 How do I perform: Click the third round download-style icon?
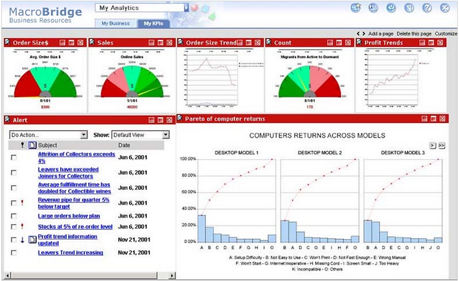pos(391,7)
